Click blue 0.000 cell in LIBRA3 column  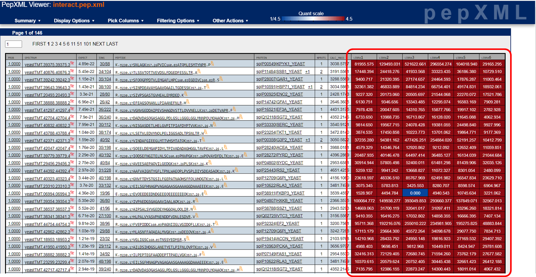coord(415,193)
